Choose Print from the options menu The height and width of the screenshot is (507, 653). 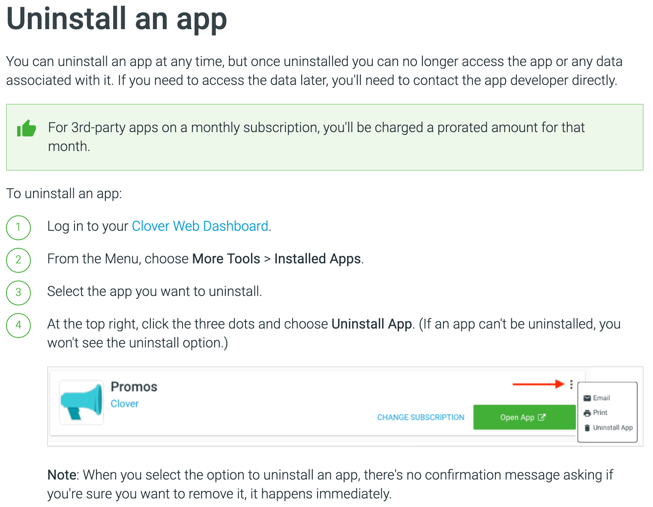point(600,413)
